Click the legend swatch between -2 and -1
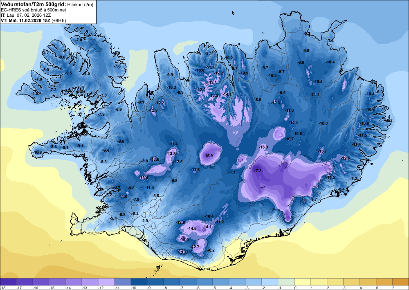409x290 pixels. [270, 282]
